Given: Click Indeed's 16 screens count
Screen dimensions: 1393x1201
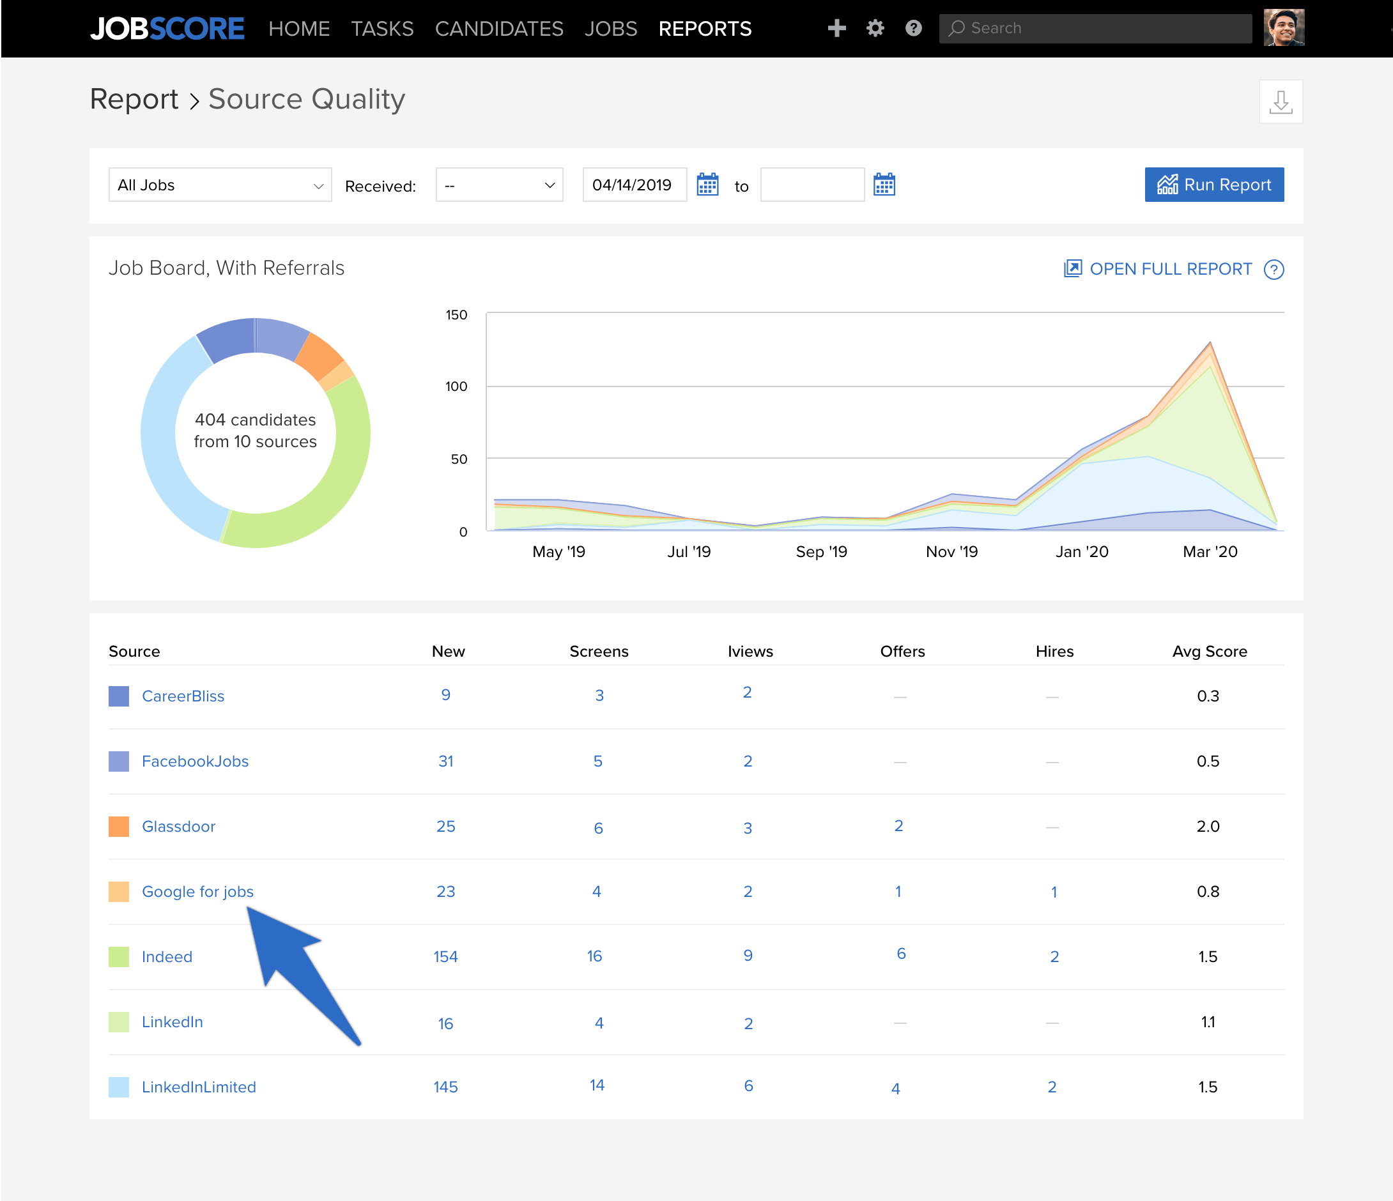Looking at the screenshot, I should click(594, 956).
